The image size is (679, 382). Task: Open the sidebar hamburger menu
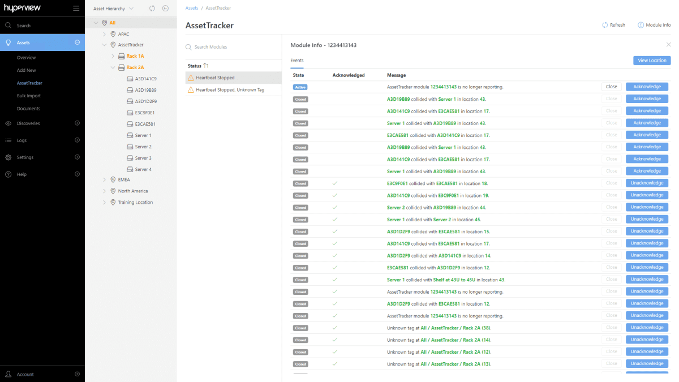tap(76, 8)
